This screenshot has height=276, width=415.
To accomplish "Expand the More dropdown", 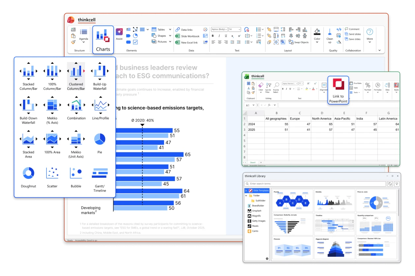I will coord(370,42).
